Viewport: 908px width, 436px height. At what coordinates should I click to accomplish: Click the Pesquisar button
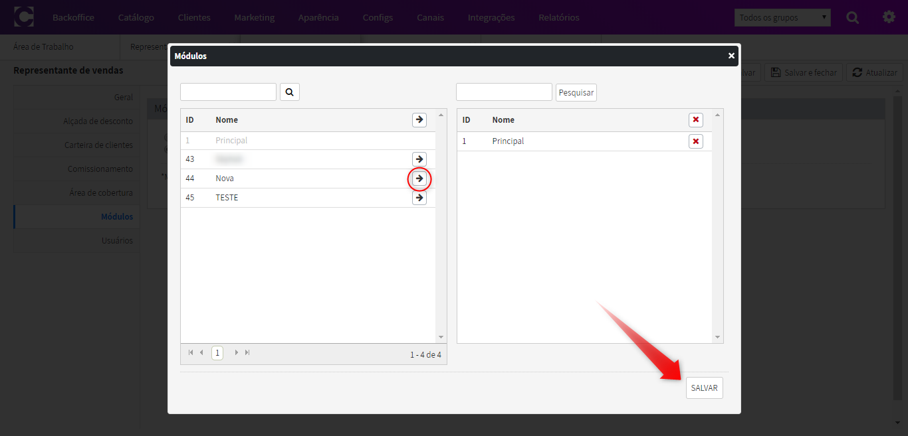tap(576, 92)
